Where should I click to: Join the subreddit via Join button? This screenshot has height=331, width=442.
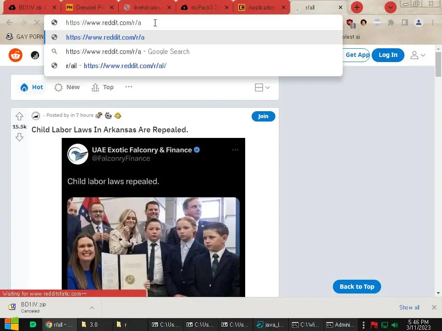[263, 116]
